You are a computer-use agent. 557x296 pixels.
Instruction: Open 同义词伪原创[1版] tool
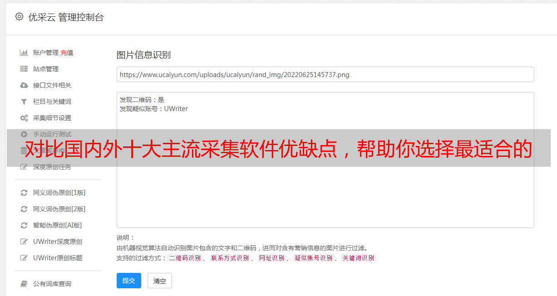59,193
